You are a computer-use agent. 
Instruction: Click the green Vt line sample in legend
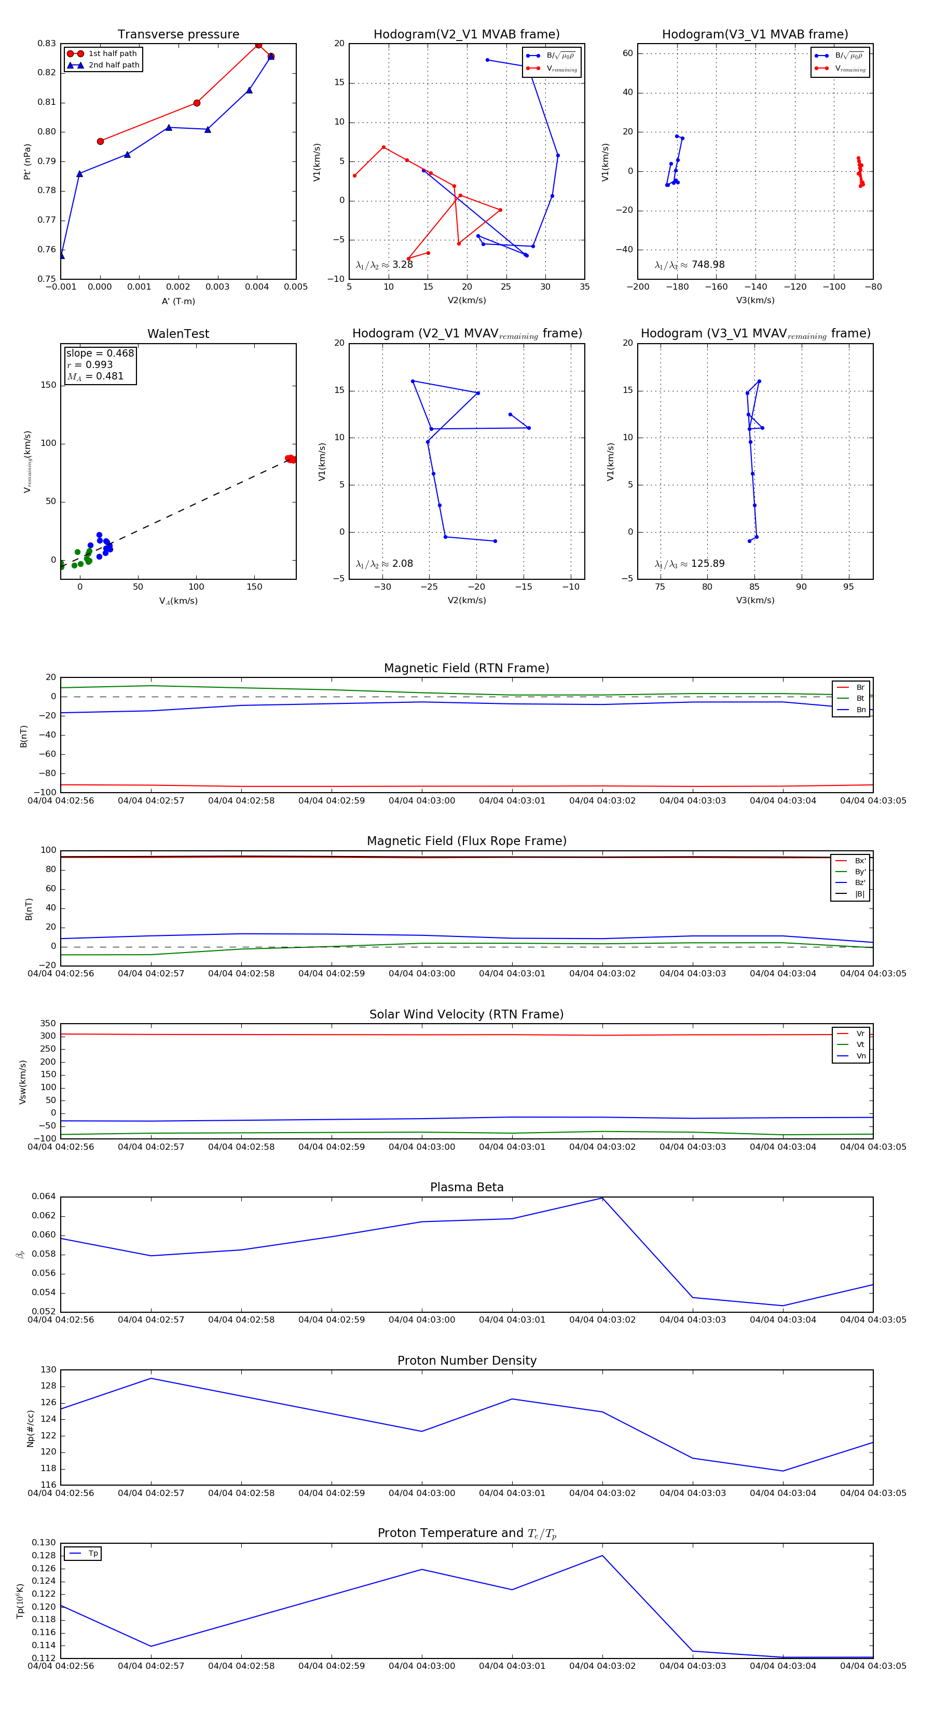coord(842,1045)
